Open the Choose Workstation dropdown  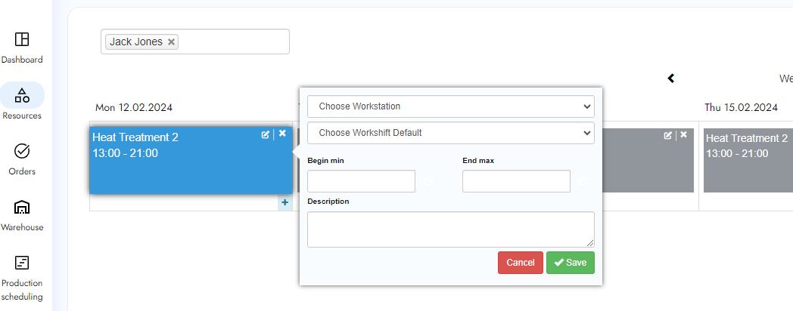450,106
